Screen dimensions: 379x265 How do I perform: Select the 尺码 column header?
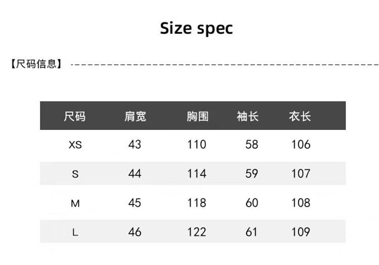pos(75,117)
